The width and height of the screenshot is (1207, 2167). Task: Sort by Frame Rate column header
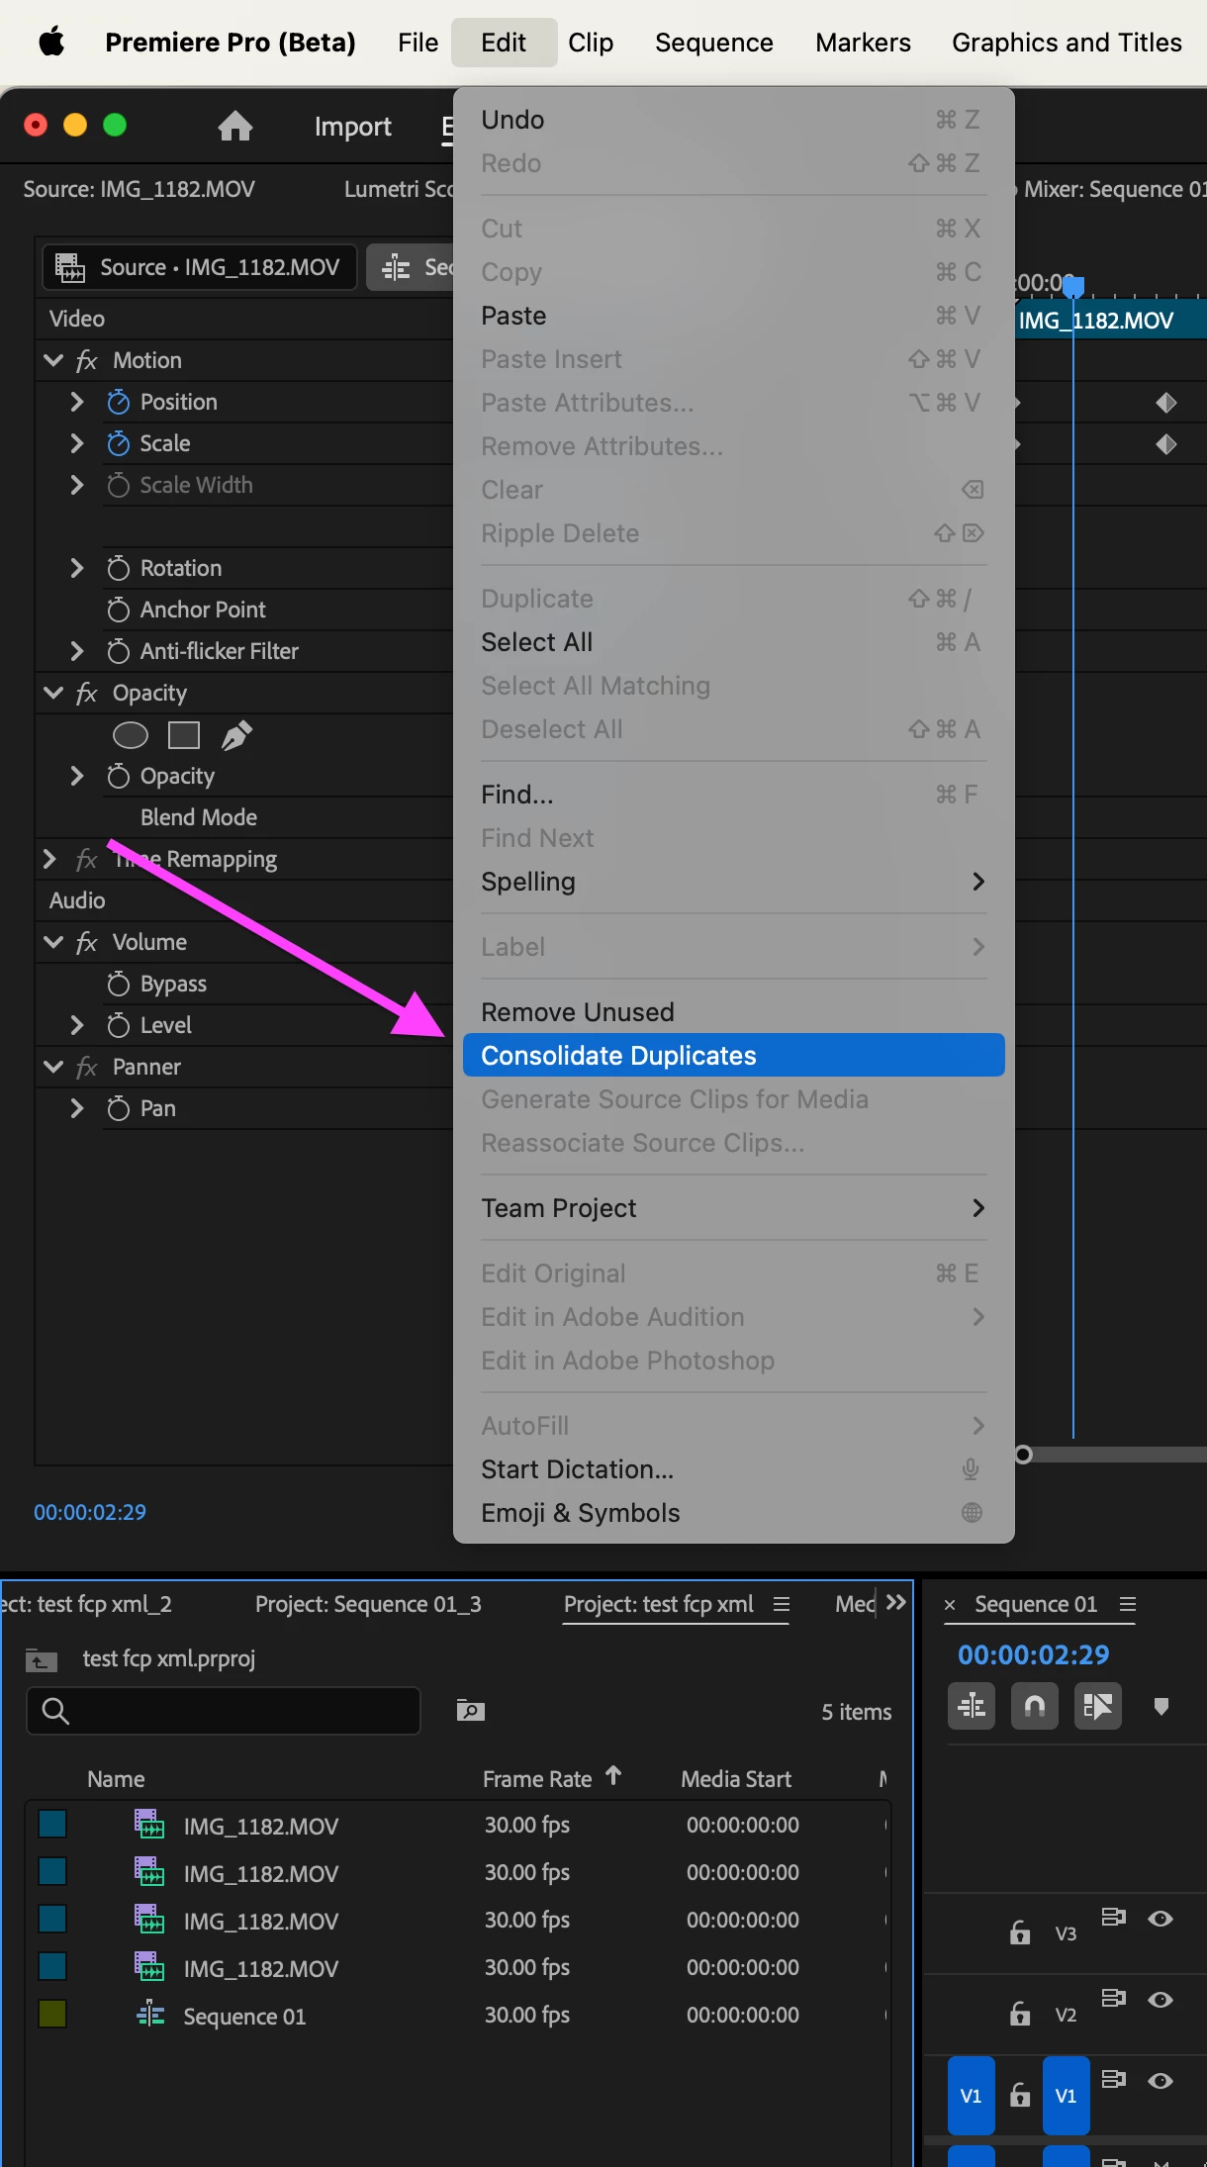tap(537, 1779)
